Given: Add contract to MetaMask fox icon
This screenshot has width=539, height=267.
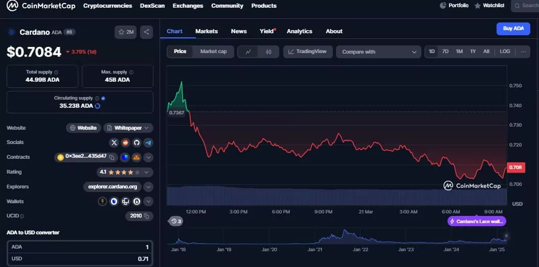Looking at the screenshot, I should pos(137,157).
